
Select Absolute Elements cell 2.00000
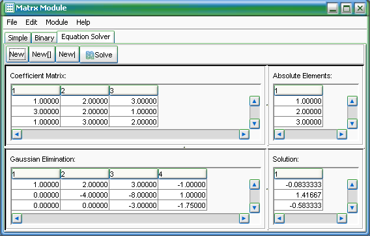coord(298,111)
